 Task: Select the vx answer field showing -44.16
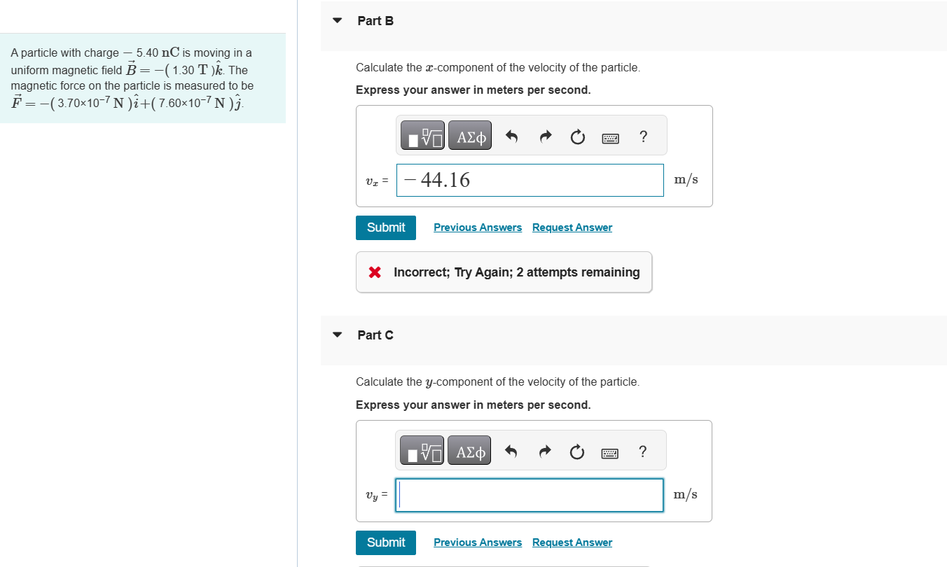coord(530,180)
